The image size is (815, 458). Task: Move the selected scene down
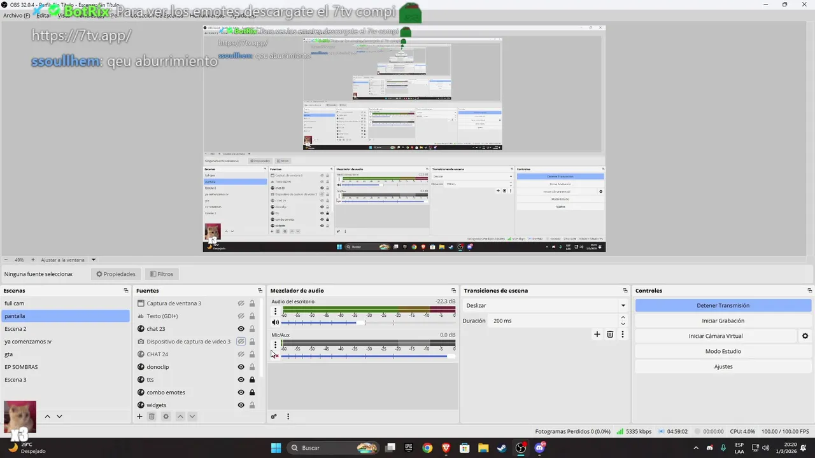click(59, 417)
